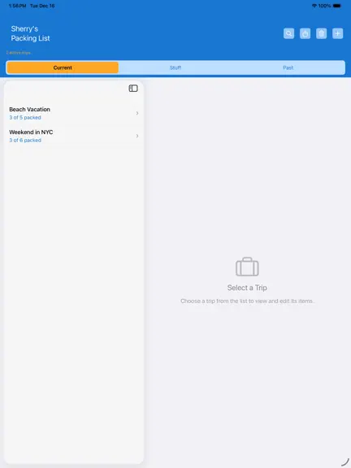
Task: Click the Sherry's Packing List title
Action: pos(30,33)
